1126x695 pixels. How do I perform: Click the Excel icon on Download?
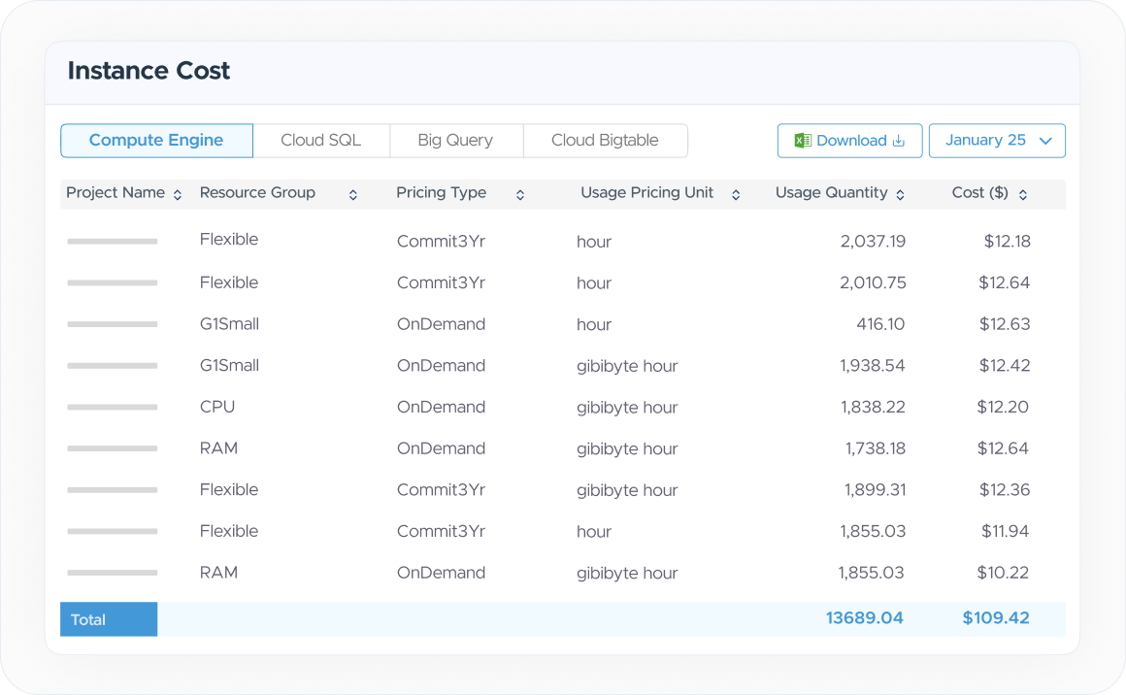pyautogui.click(x=803, y=141)
